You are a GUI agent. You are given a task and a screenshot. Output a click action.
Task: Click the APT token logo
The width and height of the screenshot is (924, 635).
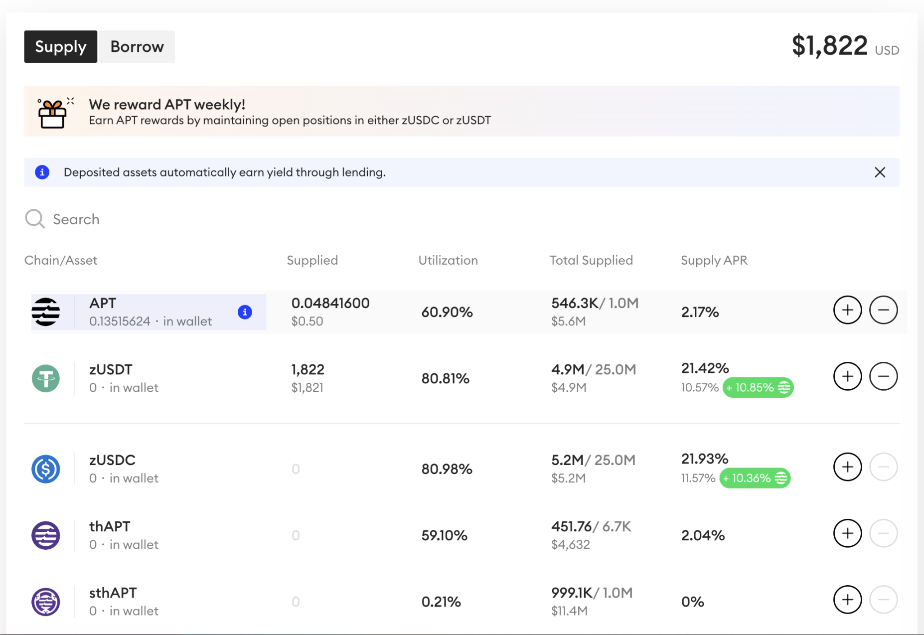click(46, 312)
